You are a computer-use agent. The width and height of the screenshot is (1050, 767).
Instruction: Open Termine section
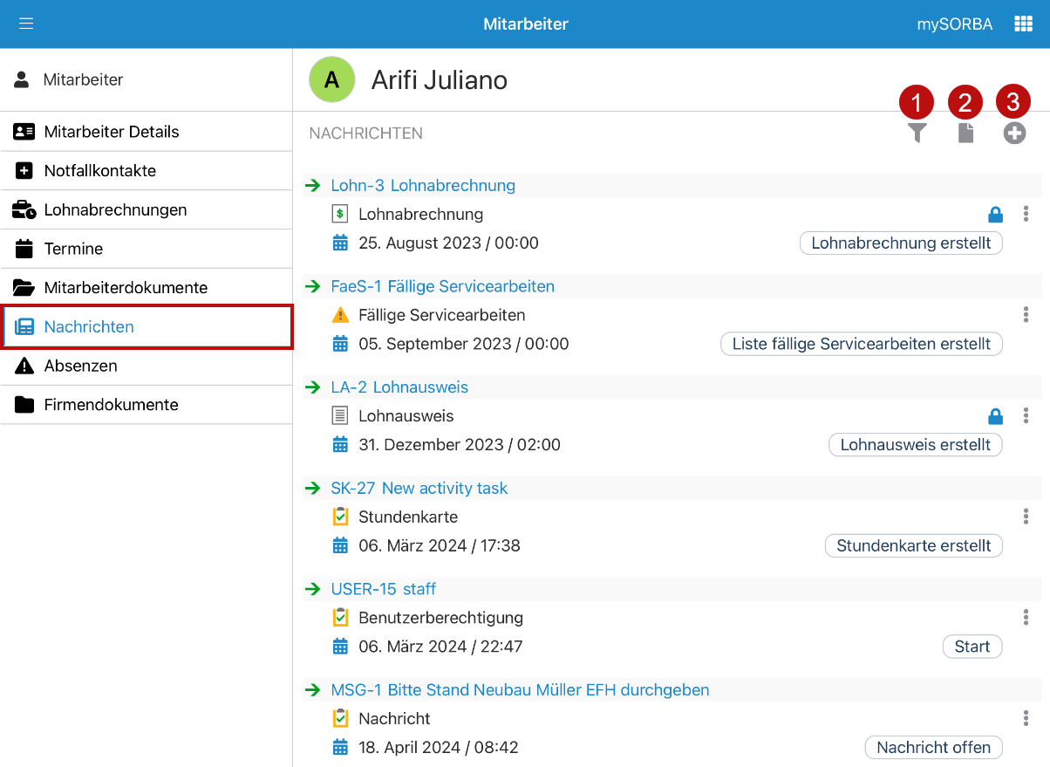(x=147, y=249)
